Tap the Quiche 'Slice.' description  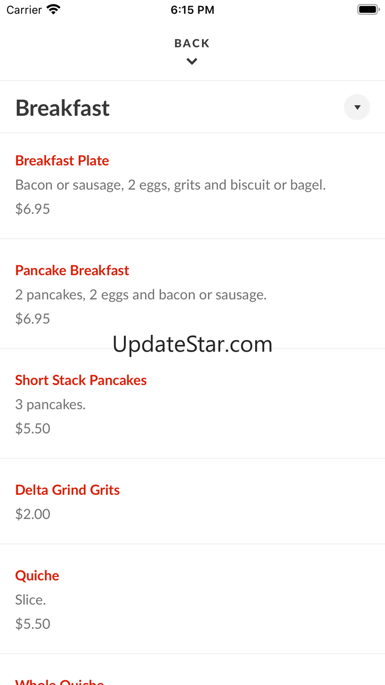[31, 600]
